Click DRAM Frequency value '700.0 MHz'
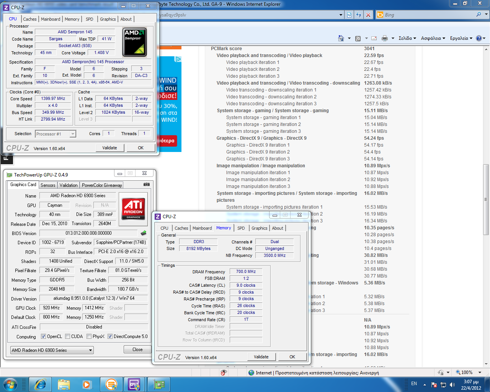The height and width of the screenshot is (392, 490). 246,271
